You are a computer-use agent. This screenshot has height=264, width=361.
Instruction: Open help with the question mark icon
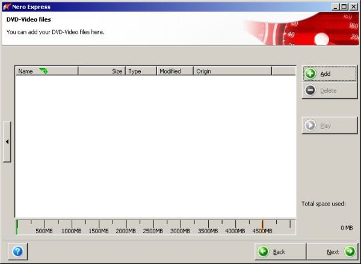click(x=17, y=251)
